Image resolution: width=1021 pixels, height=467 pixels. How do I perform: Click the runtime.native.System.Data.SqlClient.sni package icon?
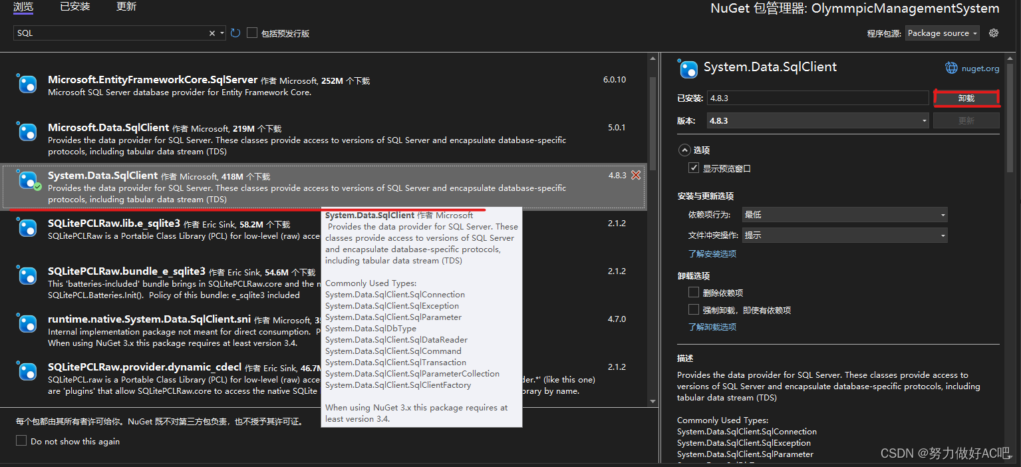point(27,323)
